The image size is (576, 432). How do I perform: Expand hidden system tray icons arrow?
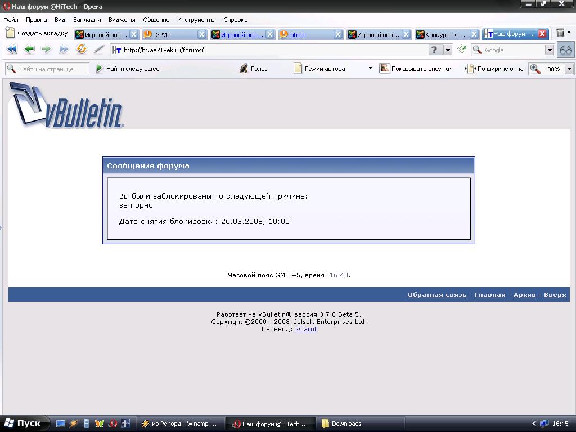[534, 424]
